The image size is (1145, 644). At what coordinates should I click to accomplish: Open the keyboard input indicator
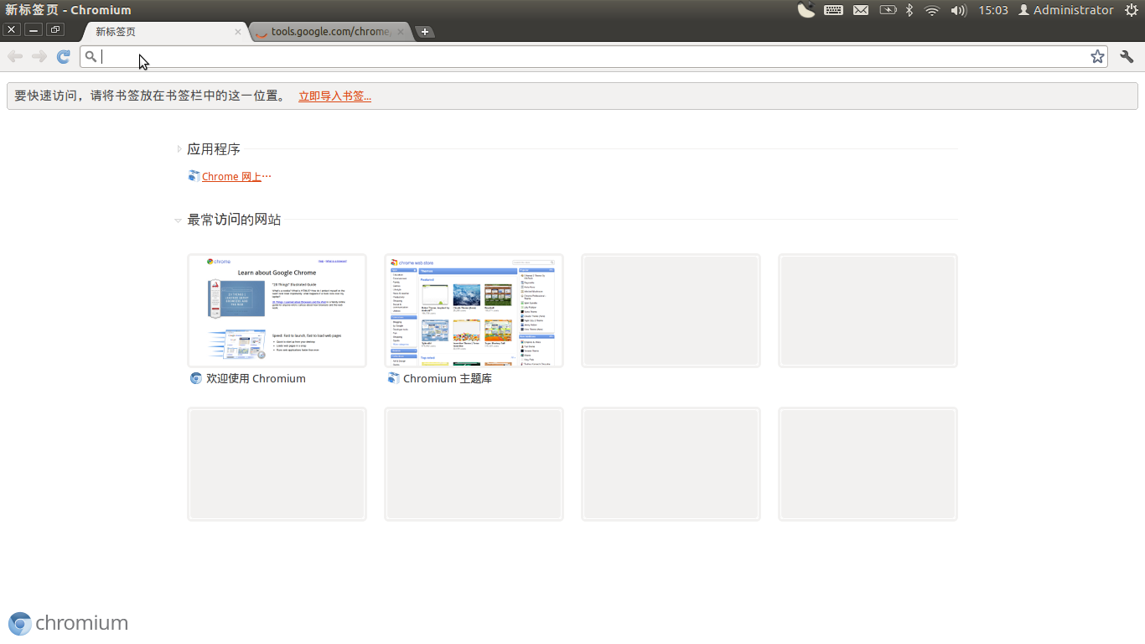coord(833,10)
